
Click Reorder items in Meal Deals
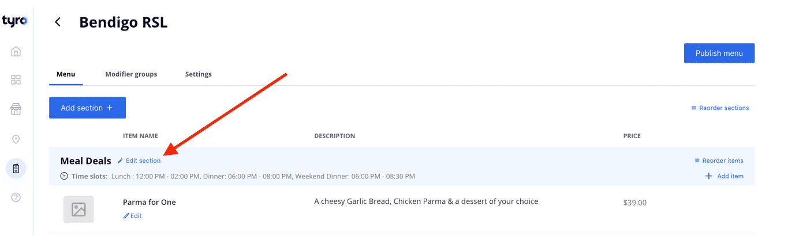point(722,161)
